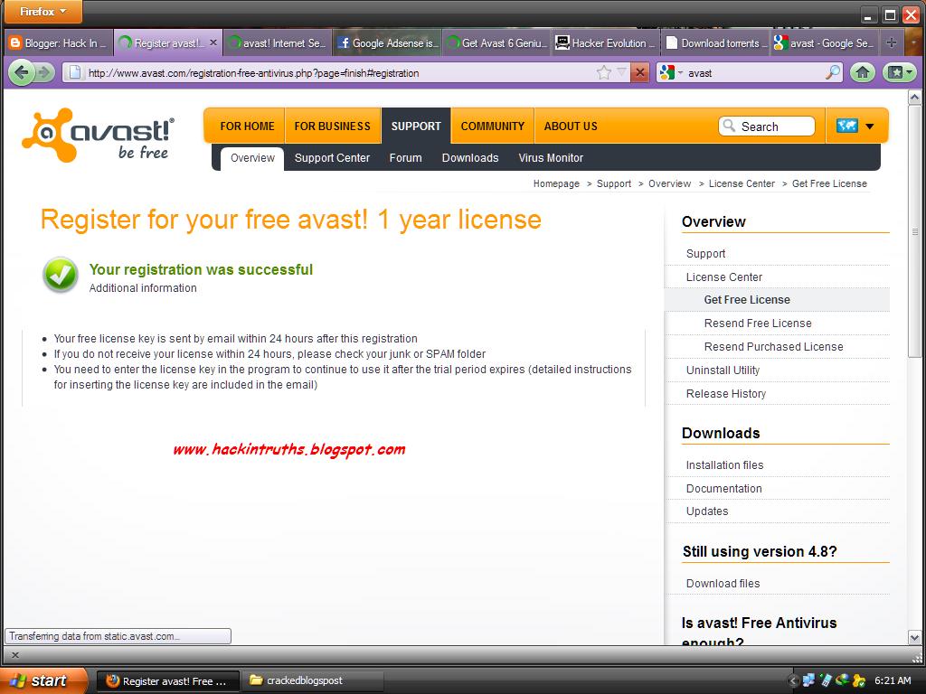
Task: Click the green registration success checkmark icon
Action: [60, 275]
